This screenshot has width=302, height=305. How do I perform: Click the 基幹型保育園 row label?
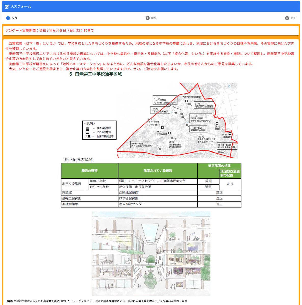pos(90,199)
